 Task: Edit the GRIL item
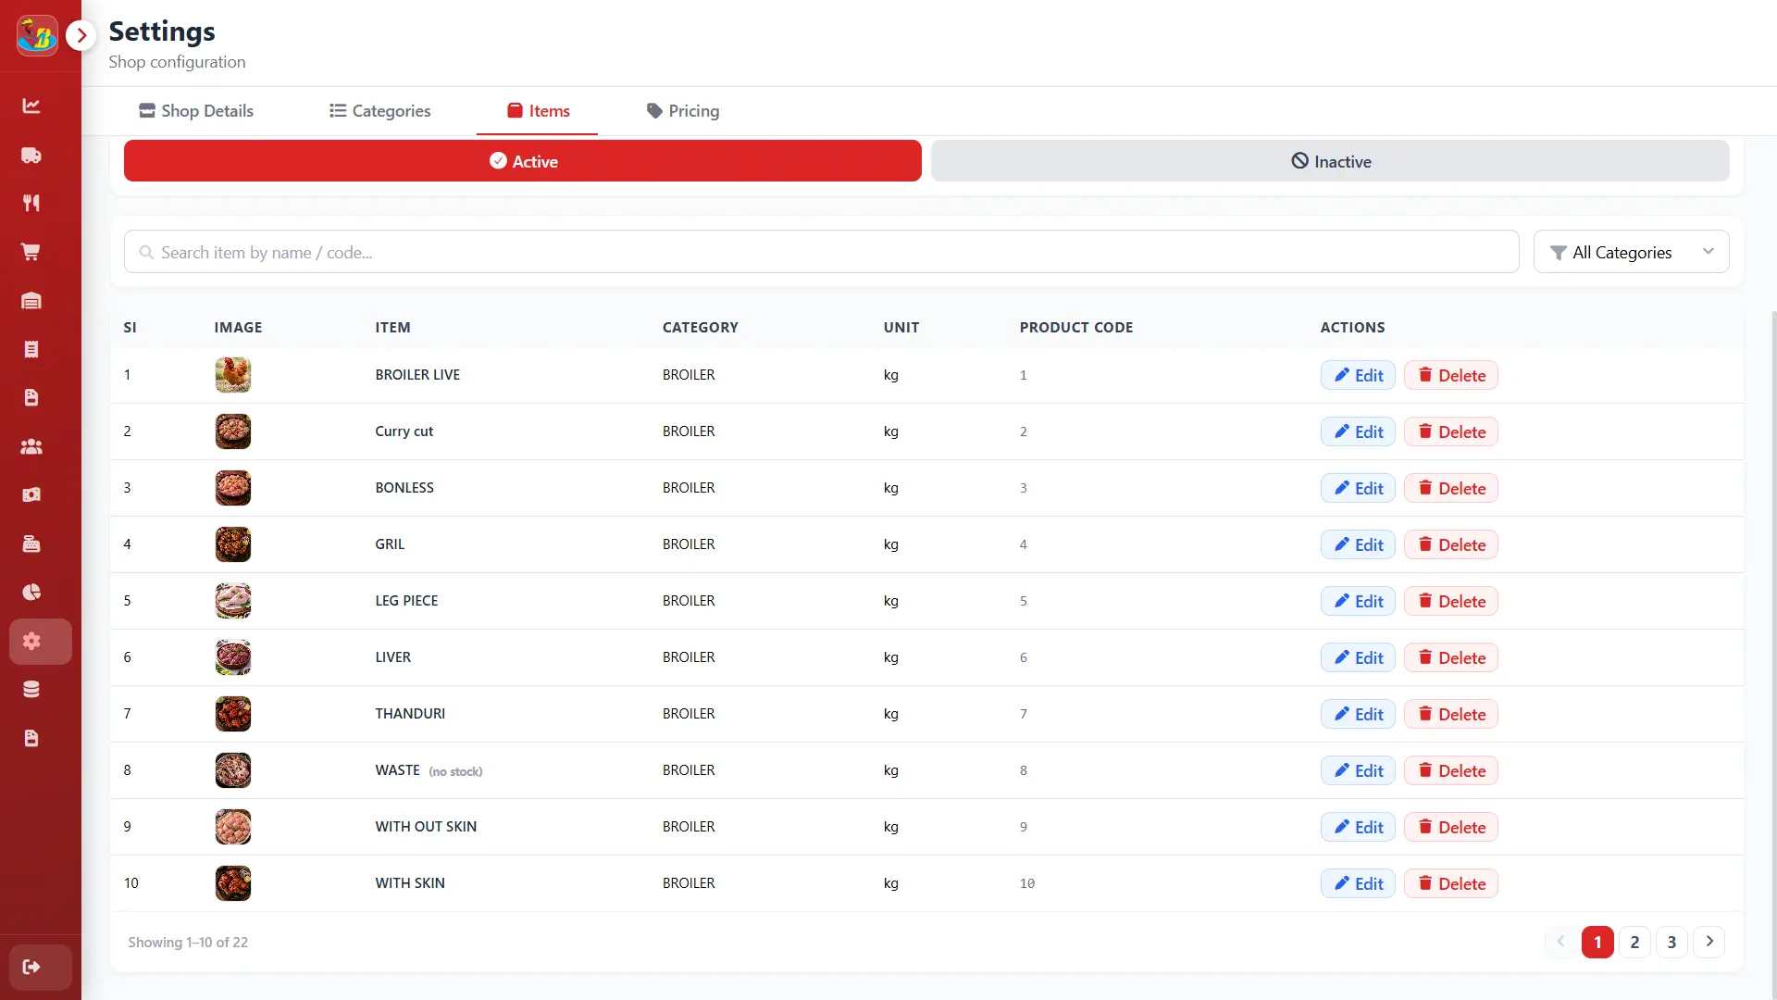[1358, 544]
